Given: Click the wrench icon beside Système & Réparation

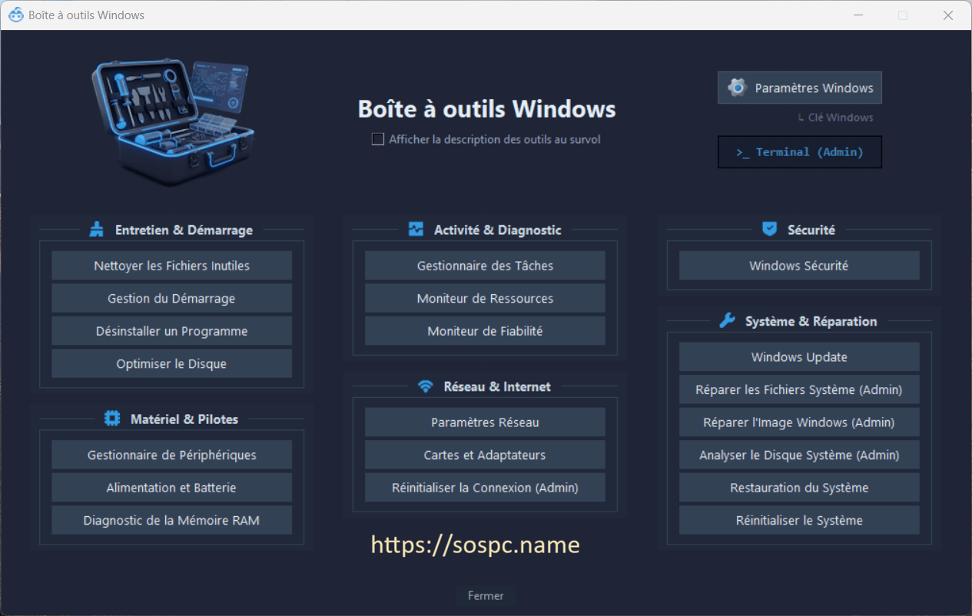Looking at the screenshot, I should [x=727, y=320].
